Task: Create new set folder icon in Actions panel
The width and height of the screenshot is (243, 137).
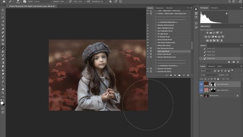Action: click(179, 75)
